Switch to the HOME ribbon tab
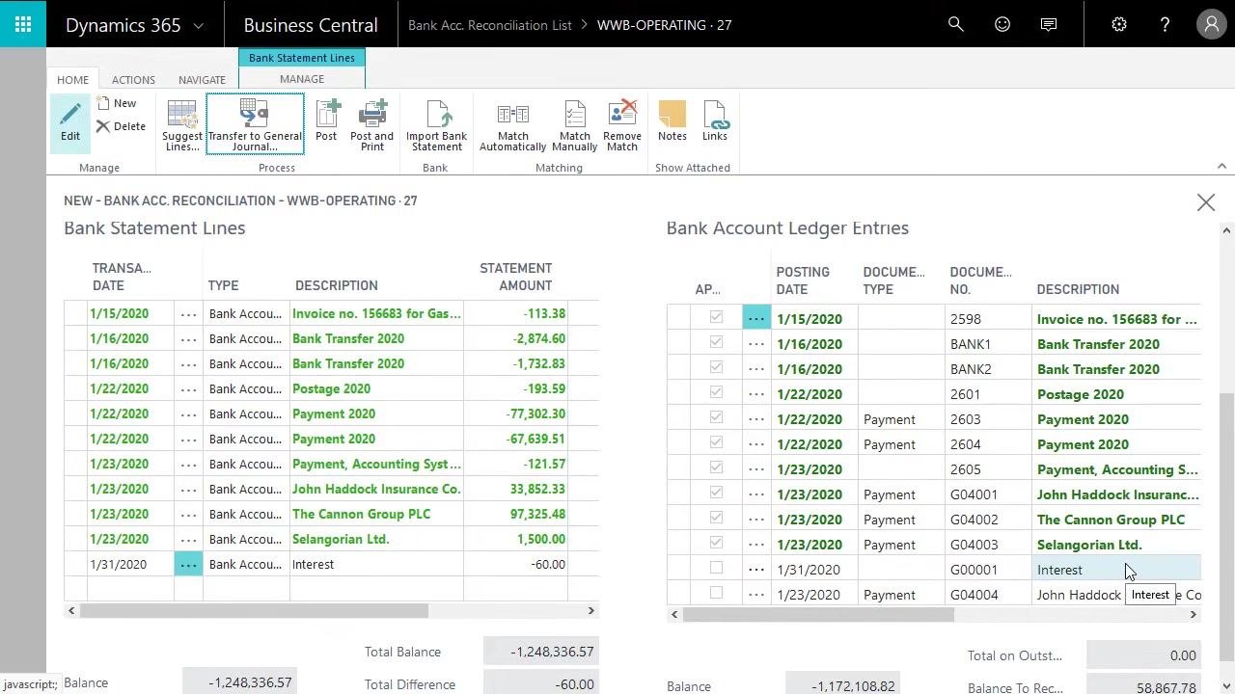 coord(72,80)
